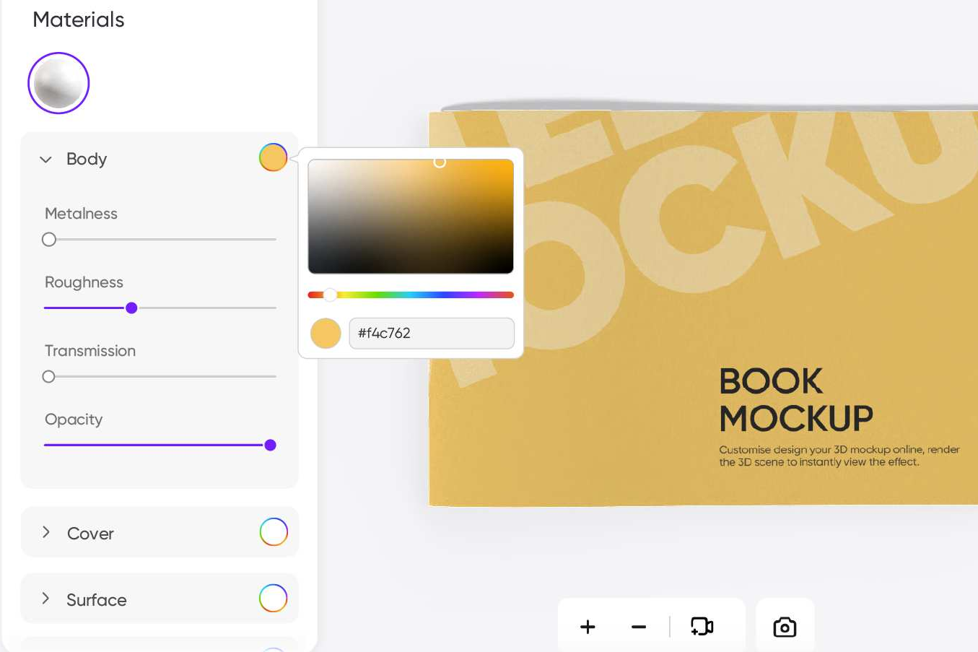Click the camera view reset icon
The height and width of the screenshot is (652, 978).
tap(702, 627)
